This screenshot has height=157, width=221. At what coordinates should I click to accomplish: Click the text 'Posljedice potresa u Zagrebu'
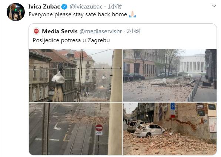[71, 40]
